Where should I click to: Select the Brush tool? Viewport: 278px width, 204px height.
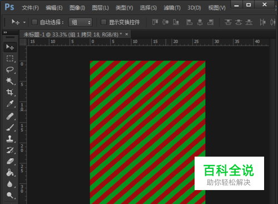10,128
